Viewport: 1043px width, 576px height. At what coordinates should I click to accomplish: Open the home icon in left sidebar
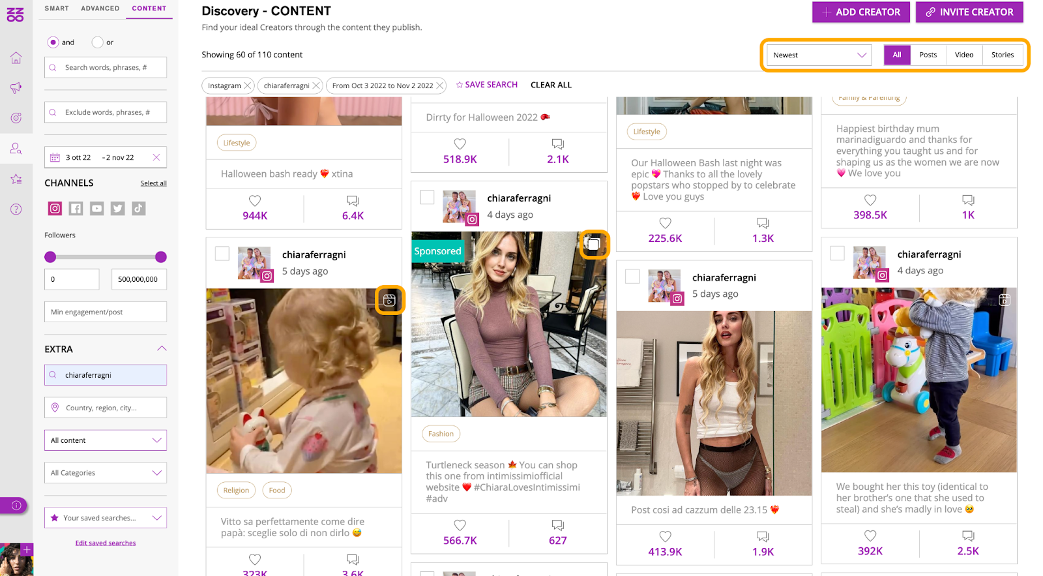click(16, 58)
